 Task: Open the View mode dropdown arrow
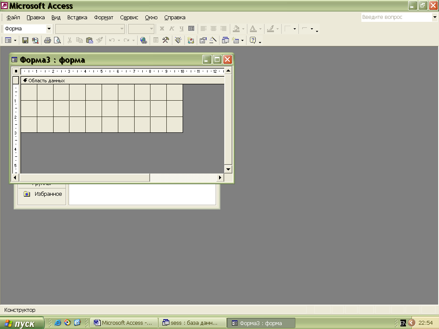(15, 41)
